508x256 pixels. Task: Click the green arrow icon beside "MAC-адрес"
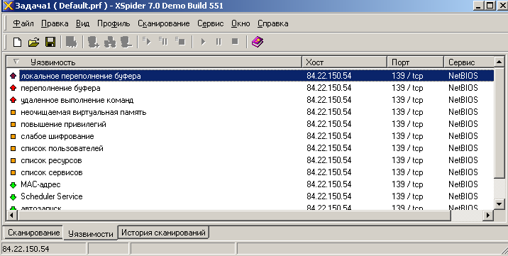coord(13,185)
